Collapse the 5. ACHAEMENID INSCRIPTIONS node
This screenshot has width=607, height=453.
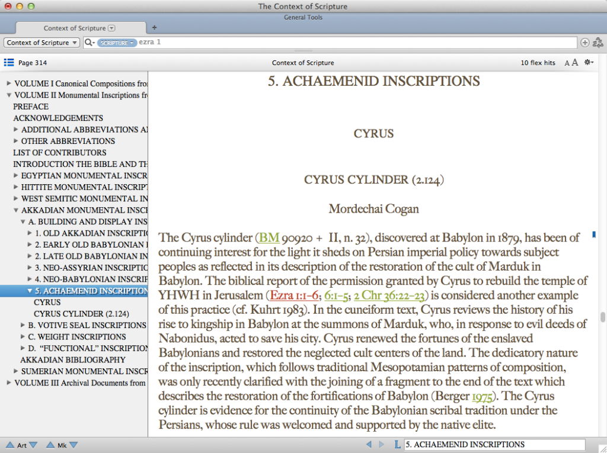30,291
